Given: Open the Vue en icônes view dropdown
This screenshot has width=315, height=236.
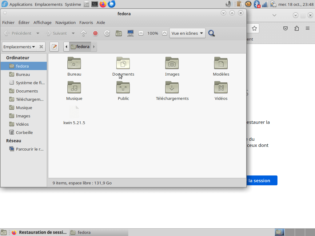Looking at the screenshot, I should point(187,33).
